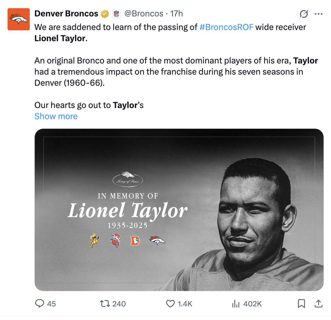Like the post with the heart
Screen dimensions: 331x320
tap(170, 304)
